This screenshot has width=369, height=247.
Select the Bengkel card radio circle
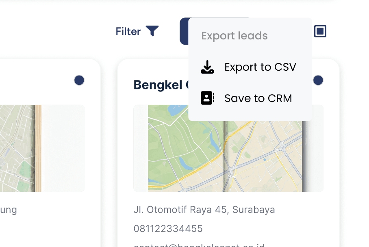(x=318, y=80)
